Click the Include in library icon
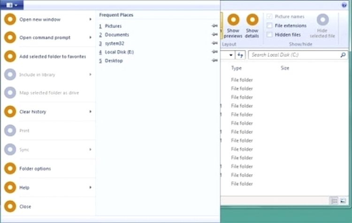 10,74
